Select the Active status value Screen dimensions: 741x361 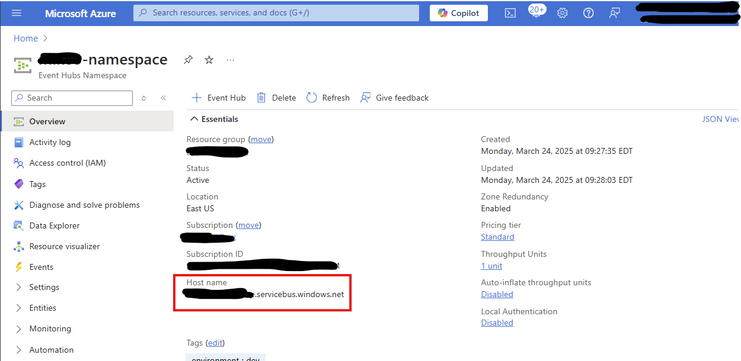(x=197, y=180)
